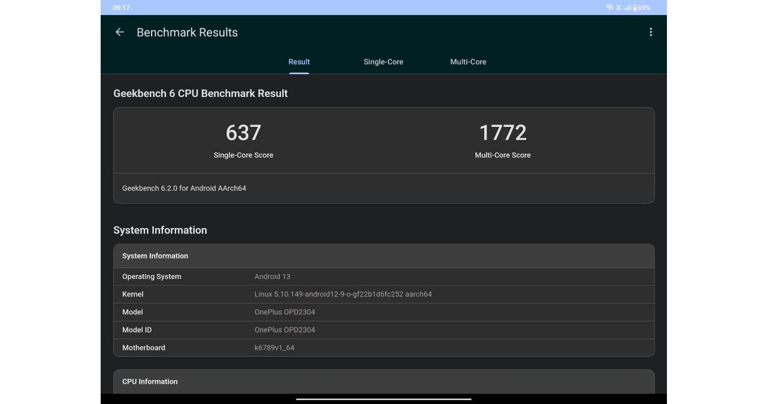This screenshot has width=767, height=404.
Task: Tap the battery 69% indicator
Action: 641,8
